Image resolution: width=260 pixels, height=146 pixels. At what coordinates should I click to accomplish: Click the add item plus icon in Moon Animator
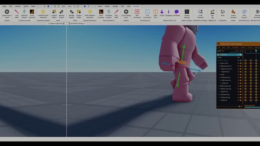tap(218, 51)
